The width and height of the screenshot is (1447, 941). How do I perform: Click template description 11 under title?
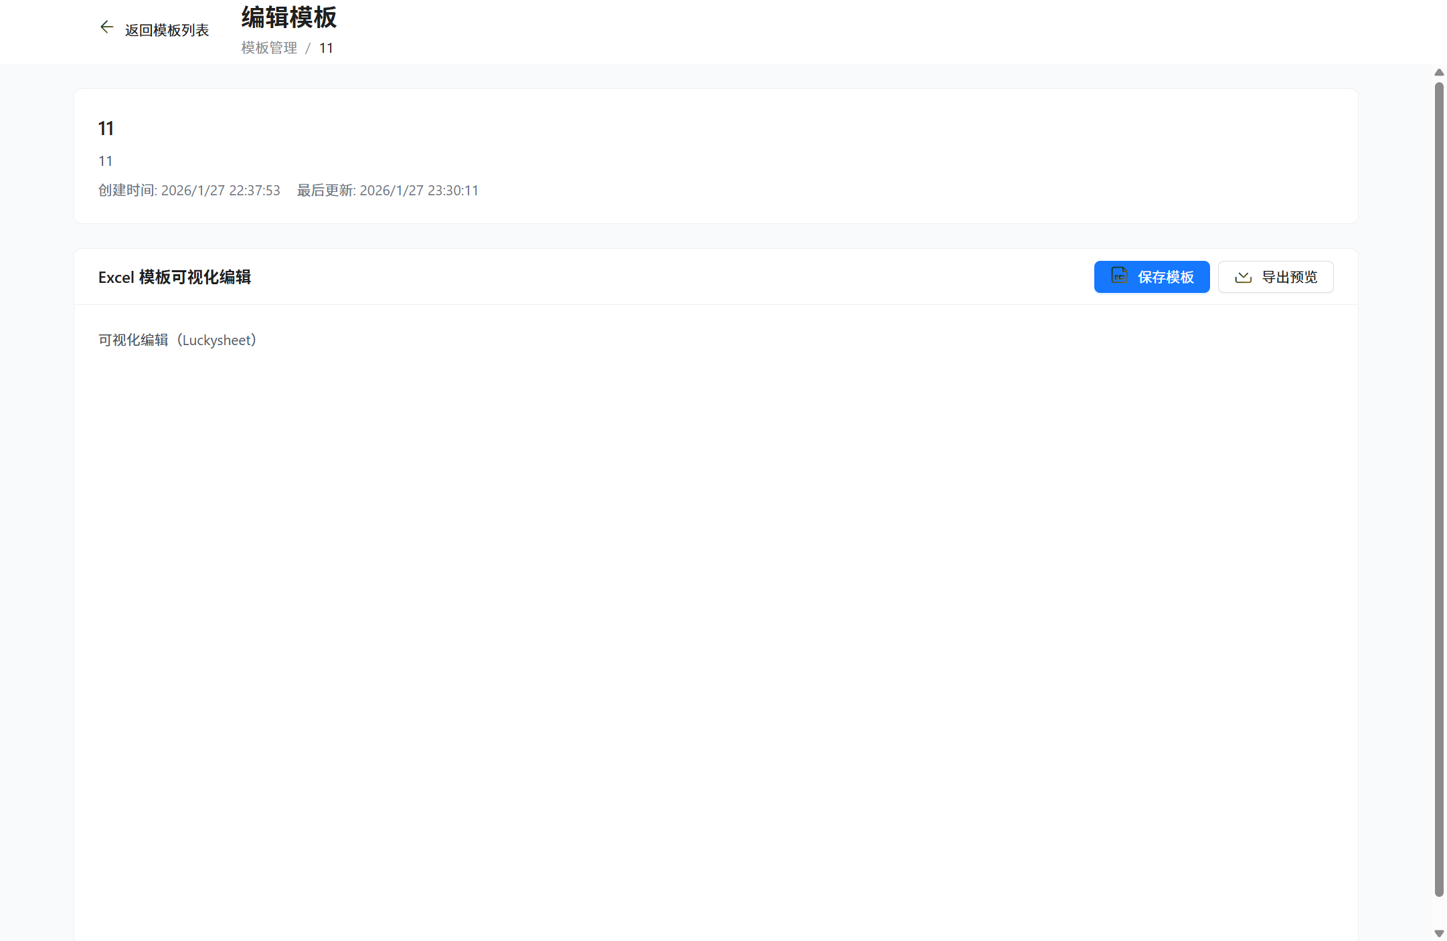tap(106, 161)
